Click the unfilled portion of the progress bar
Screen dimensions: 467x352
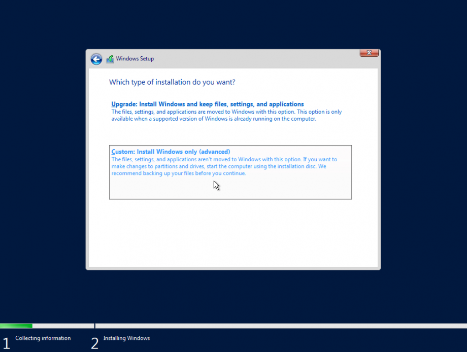(254, 326)
